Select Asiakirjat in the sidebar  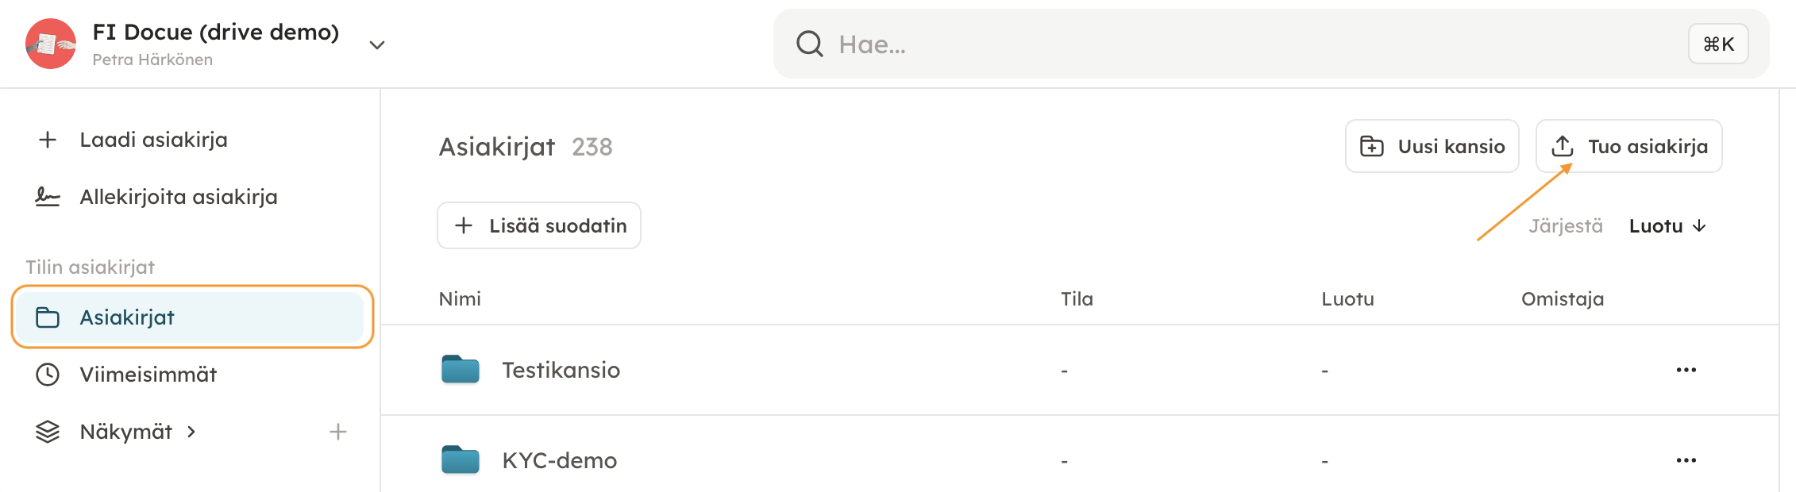tap(127, 318)
